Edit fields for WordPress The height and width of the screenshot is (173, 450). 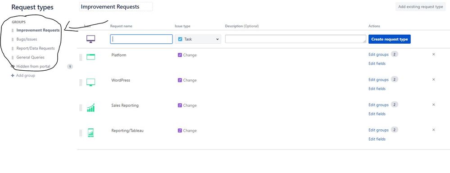pos(377,89)
